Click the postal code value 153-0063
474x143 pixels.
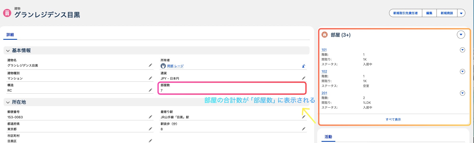(x=15, y=117)
